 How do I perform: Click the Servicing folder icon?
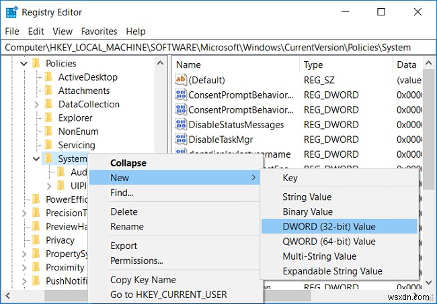tap(48, 145)
